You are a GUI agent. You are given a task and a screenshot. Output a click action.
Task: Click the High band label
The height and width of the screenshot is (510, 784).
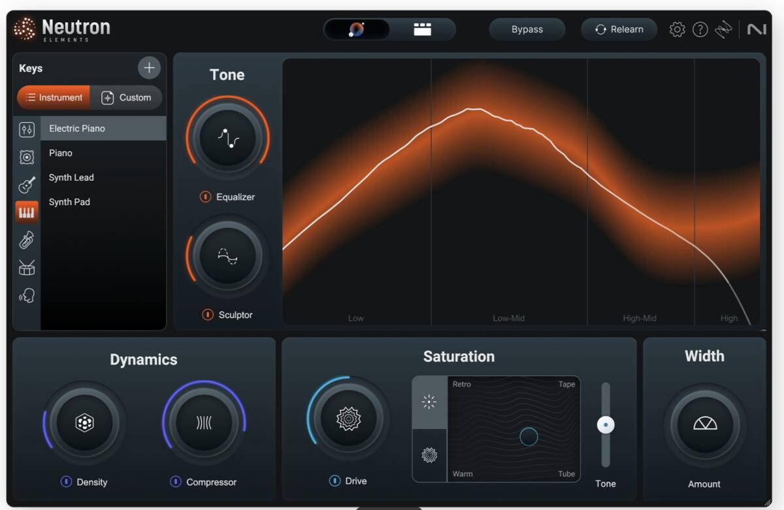pyautogui.click(x=729, y=318)
